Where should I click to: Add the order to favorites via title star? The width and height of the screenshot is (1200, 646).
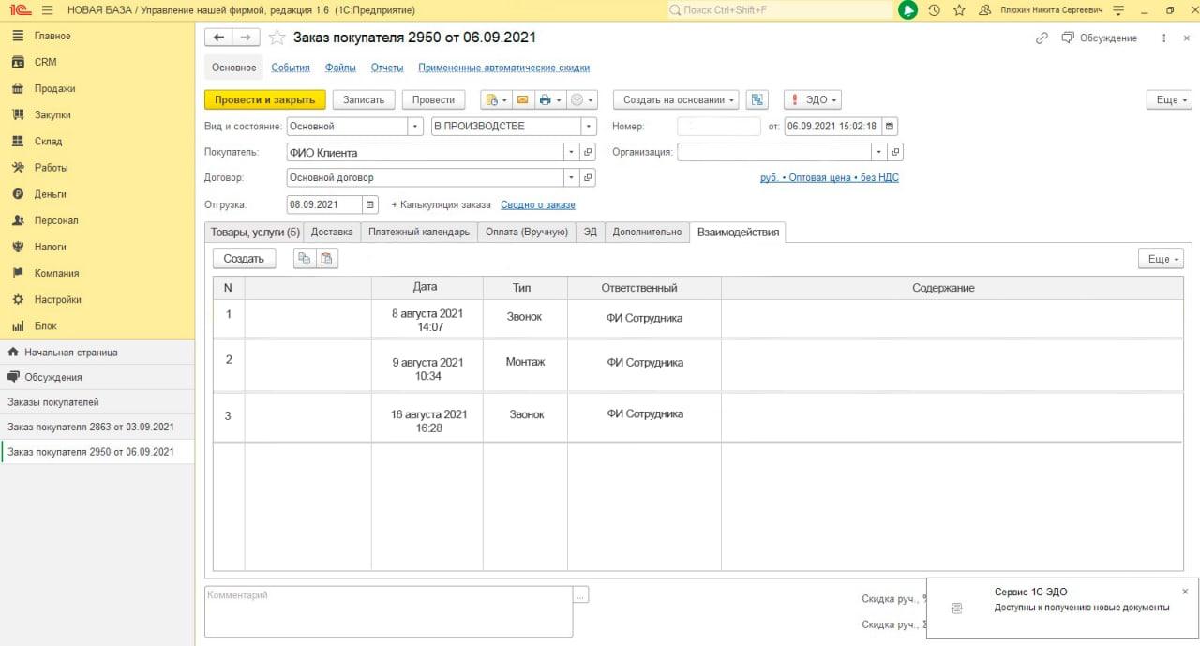coord(277,38)
